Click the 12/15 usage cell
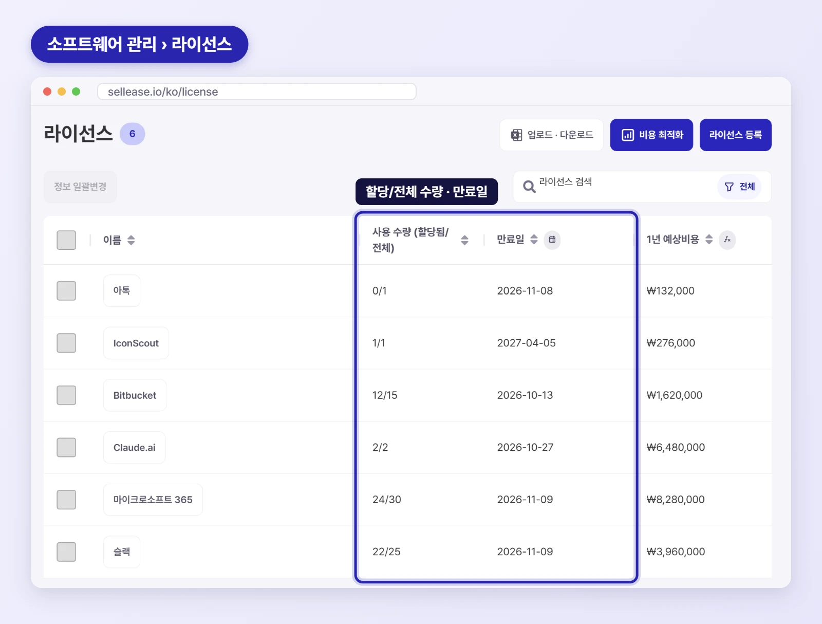822x624 pixels. [385, 395]
